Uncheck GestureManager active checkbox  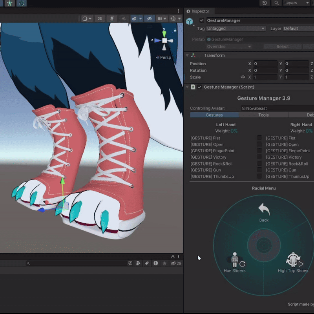(x=202, y=20)
